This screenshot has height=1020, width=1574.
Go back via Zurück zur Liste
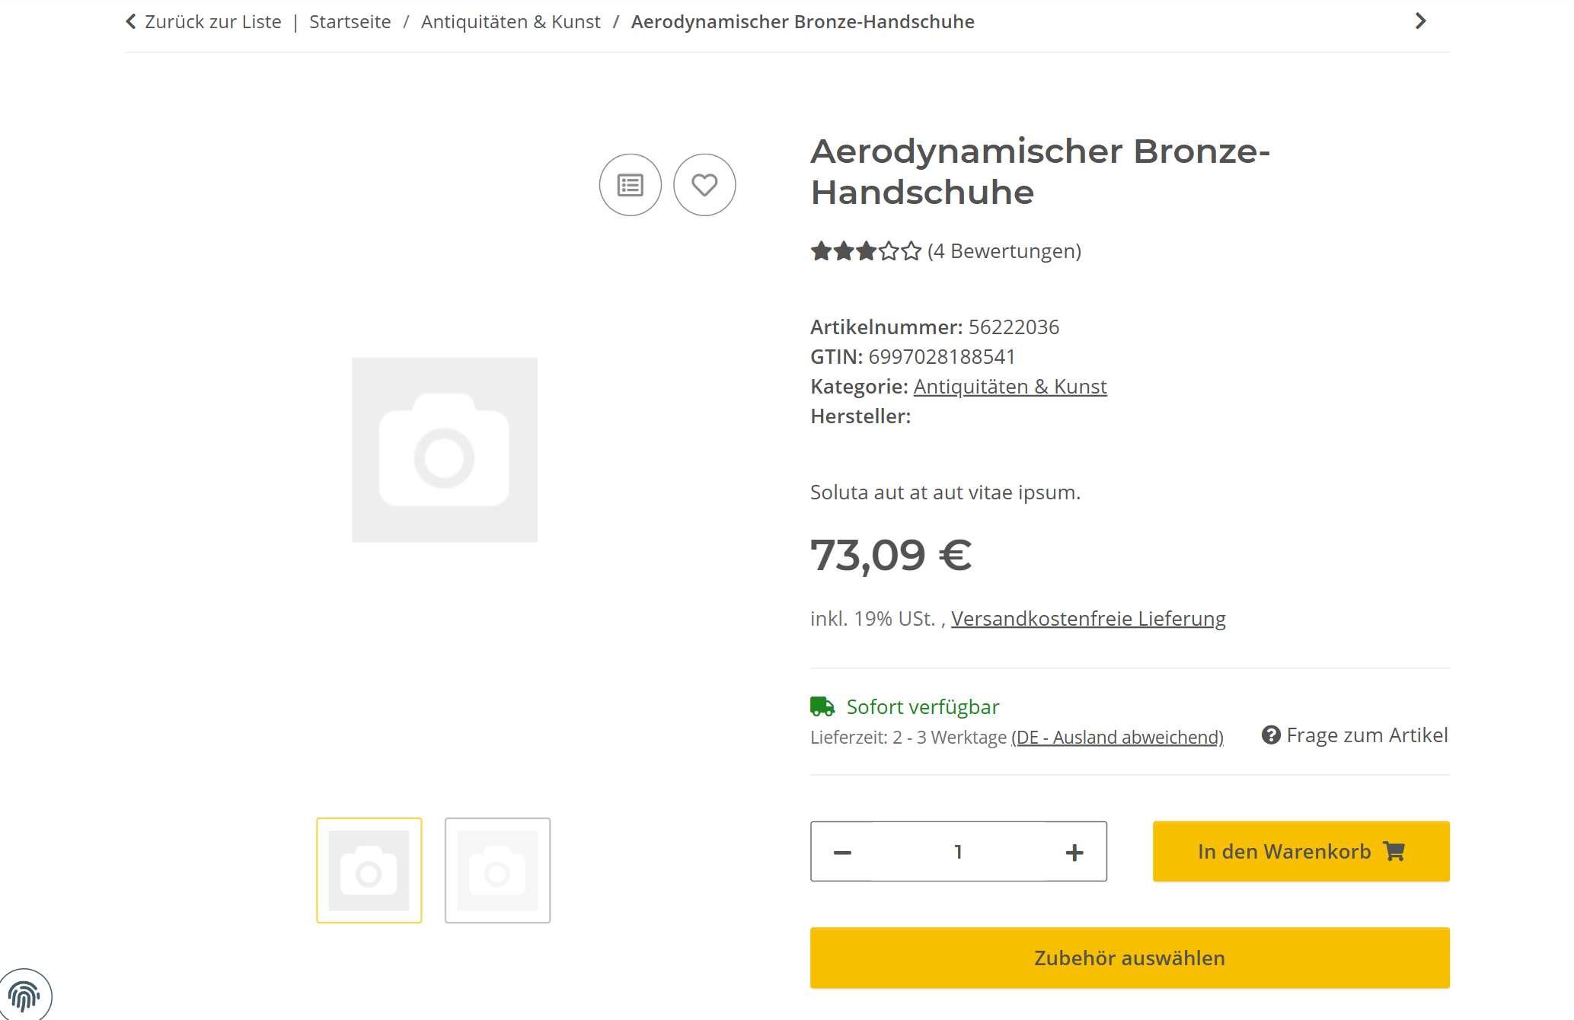(x=203, y=22)
